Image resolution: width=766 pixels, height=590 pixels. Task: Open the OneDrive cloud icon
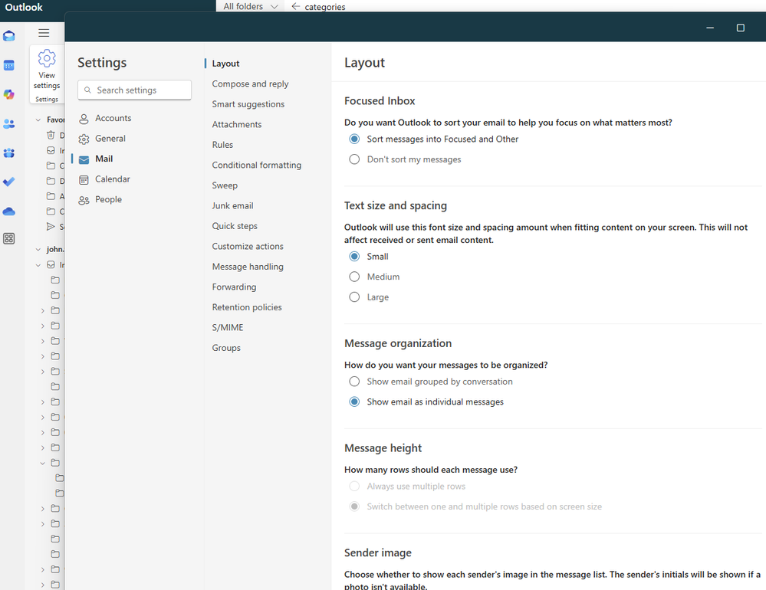tap(8, 211)
